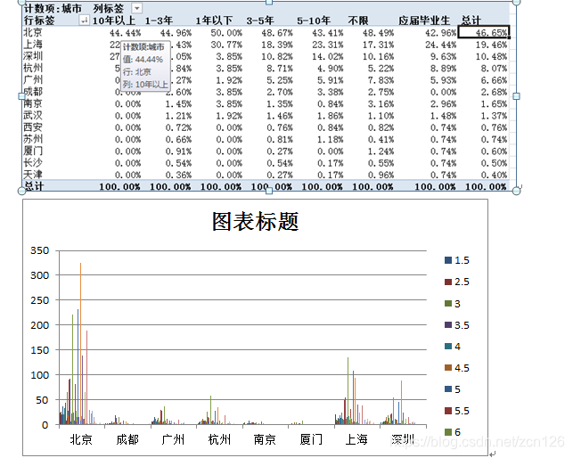Select the 5-10年 column header
The width and height of the screenshot is (573, 458).
tap(314, 20)
